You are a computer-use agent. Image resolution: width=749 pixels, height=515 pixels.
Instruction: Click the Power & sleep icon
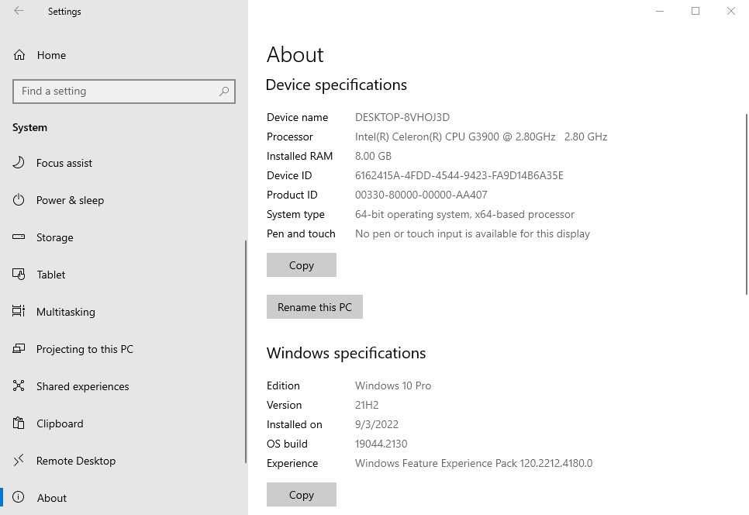(19, 200)
